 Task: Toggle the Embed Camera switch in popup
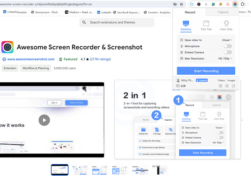coord(228,52)
